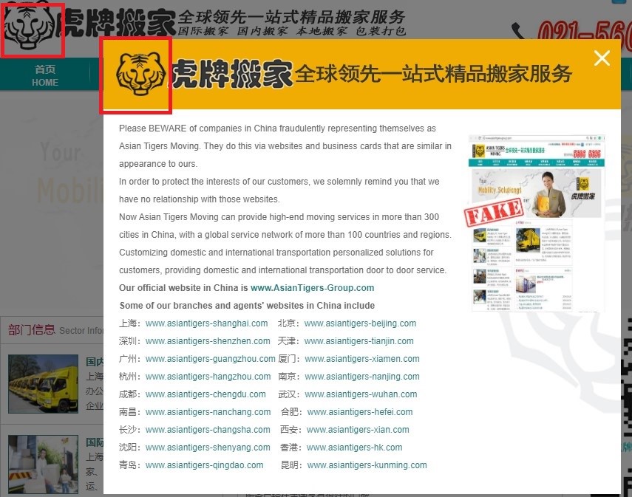Click the 北京 city label

[x=286, y=323]
